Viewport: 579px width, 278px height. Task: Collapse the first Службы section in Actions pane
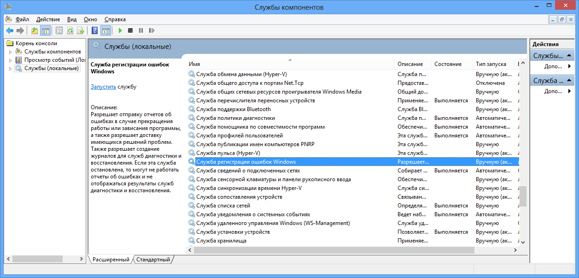point(569,56)
